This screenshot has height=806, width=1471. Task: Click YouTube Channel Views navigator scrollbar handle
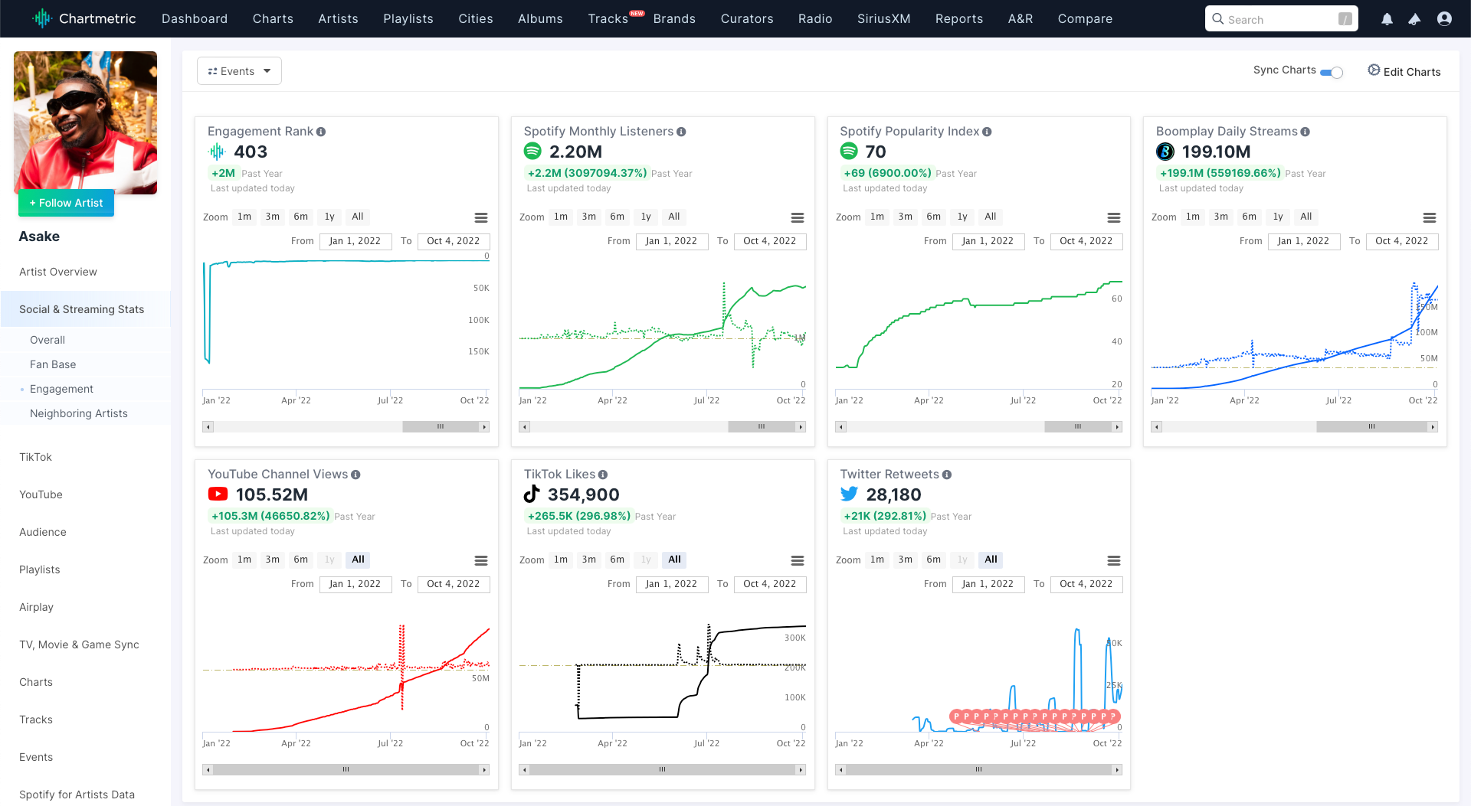pyautogui.click(x=346, y=770)
